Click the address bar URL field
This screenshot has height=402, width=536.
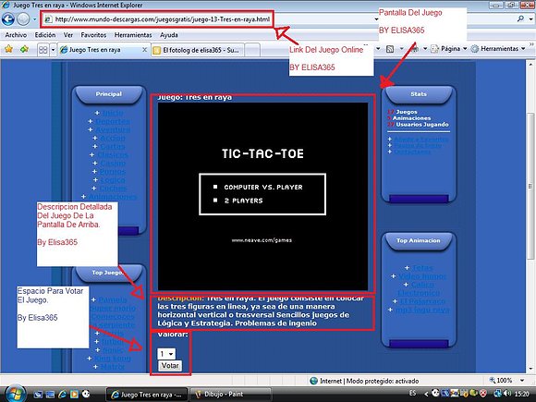tap(158, 19)
